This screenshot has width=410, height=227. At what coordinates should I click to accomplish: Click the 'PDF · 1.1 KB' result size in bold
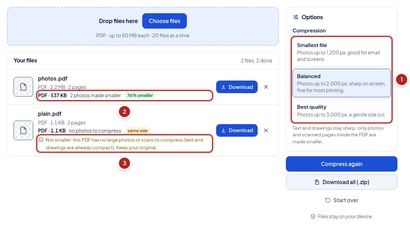[x=52, y=130]
